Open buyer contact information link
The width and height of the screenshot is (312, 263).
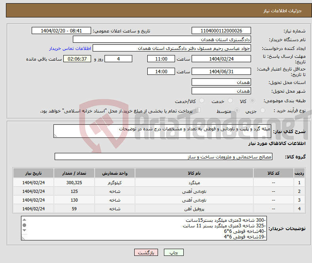pyautogui.click(x=70, y=48)
